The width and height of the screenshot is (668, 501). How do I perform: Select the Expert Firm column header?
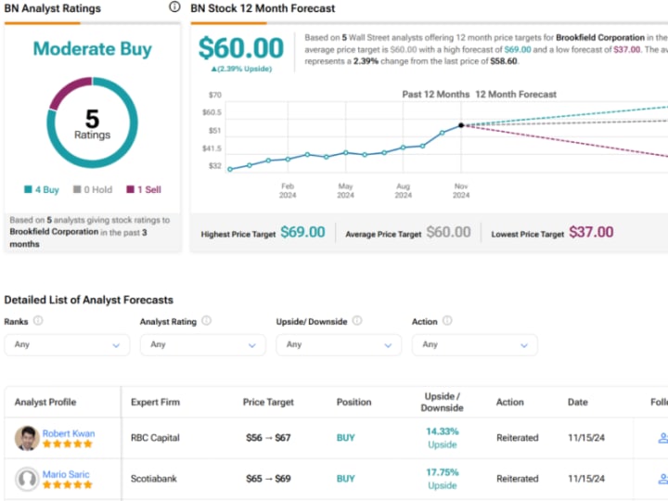(x=155, y=402)
